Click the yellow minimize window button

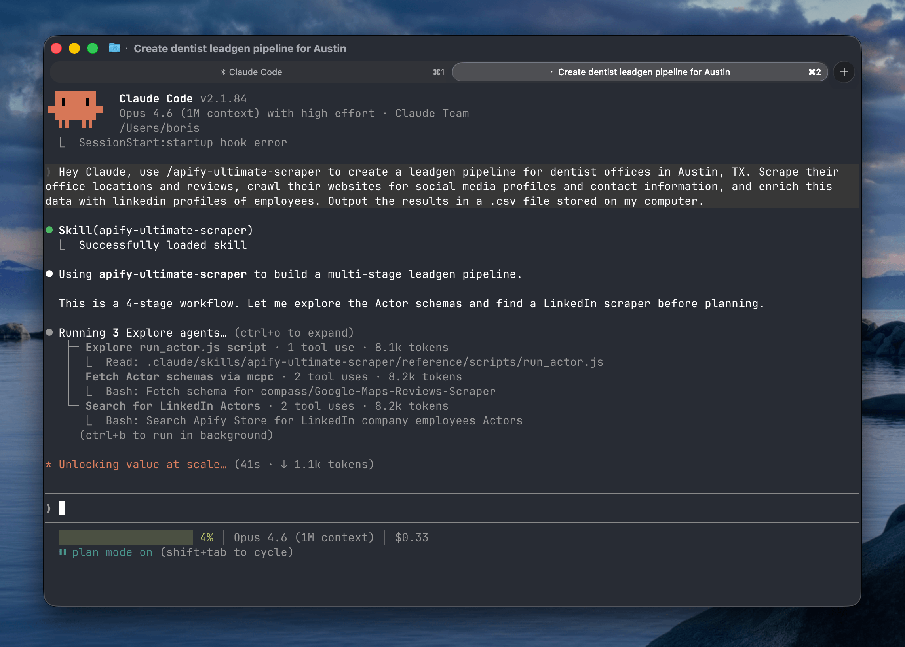click(x=74, y=48)
